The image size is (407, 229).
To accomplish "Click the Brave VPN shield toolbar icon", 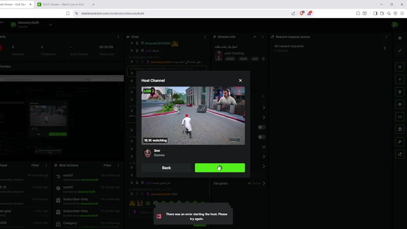I will tap(395, 13).
